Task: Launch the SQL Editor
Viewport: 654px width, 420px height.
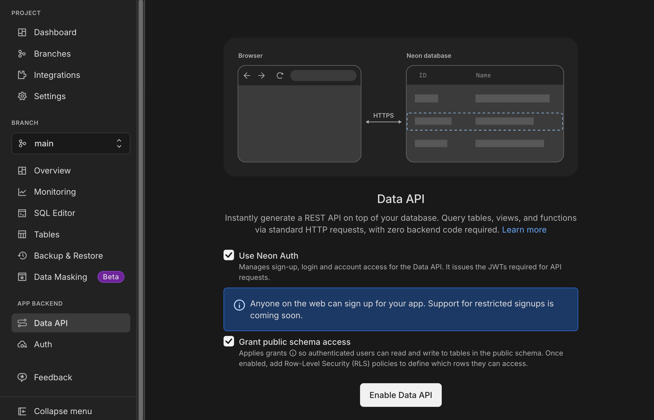Action: click(54, 213)
